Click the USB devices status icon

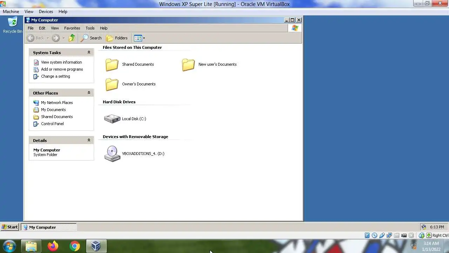[382, 235]
